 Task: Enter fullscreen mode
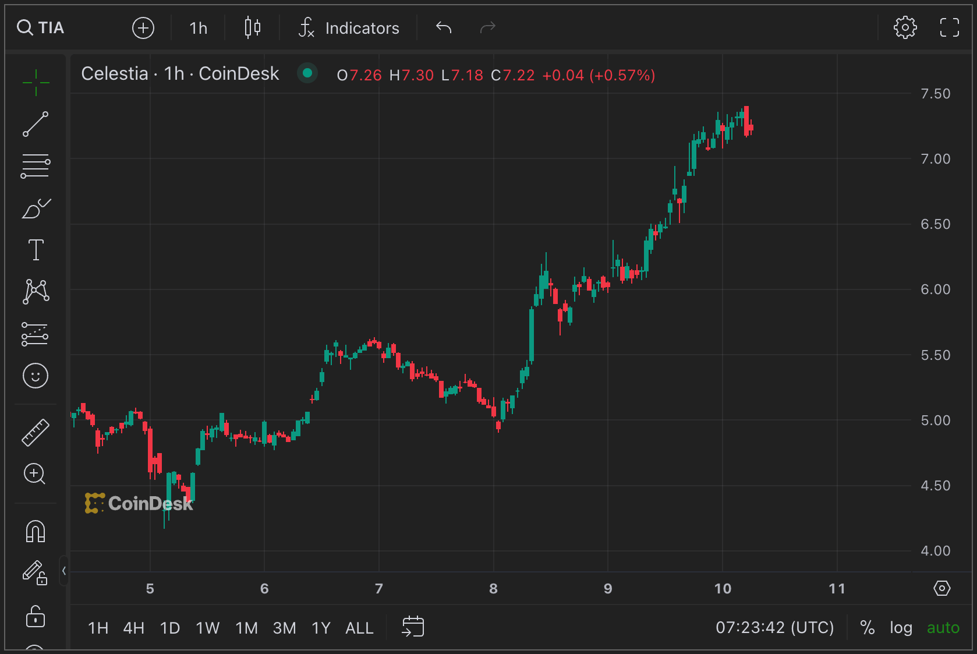pyautogui.click(x=950, y=27)
